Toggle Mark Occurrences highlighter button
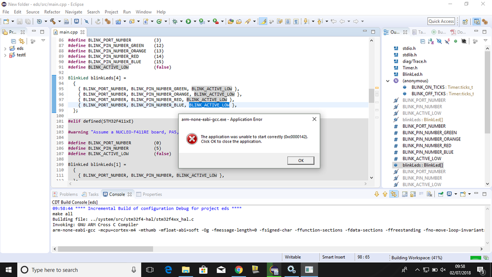 click(x=263, y=21)
